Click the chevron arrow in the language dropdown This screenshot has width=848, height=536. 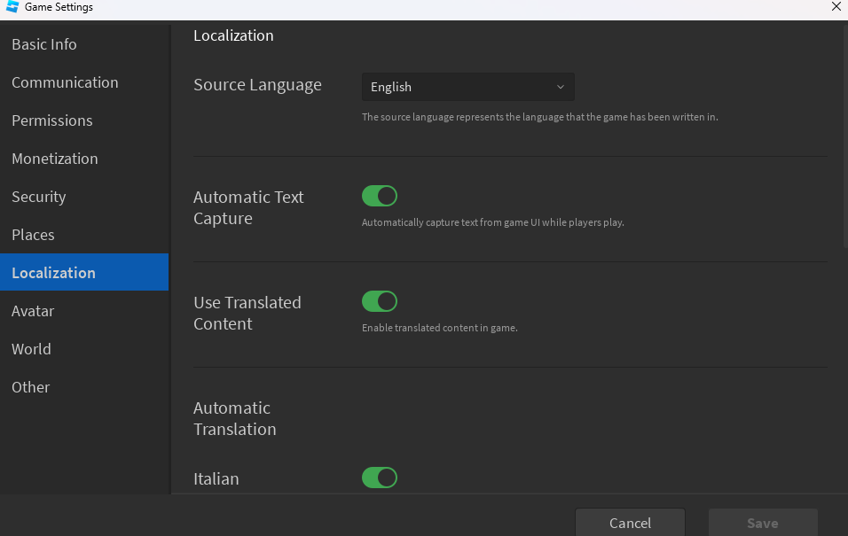point(561,87)
